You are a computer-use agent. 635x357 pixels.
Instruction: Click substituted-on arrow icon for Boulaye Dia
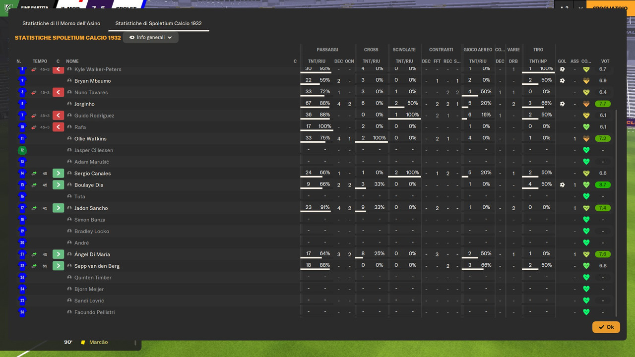58,185
